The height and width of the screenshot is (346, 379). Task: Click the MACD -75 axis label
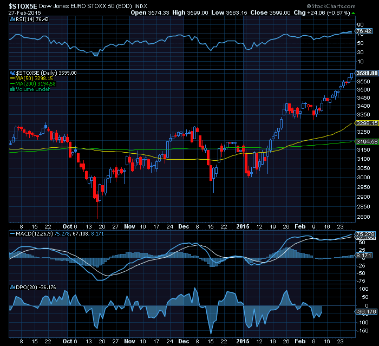[x=362, y=281]
